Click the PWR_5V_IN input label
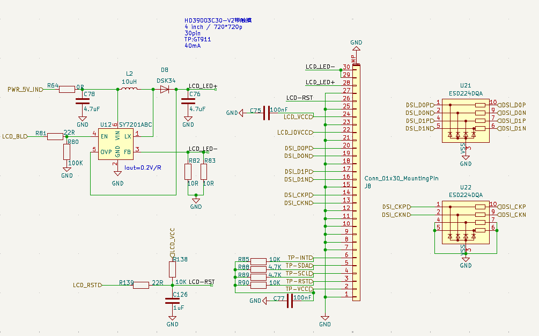This screenshot has height=336, width=539. coord(25,89)
